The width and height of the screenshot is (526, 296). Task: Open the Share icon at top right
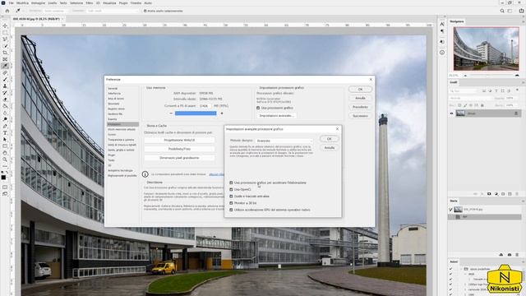click(x=521, y=11)
